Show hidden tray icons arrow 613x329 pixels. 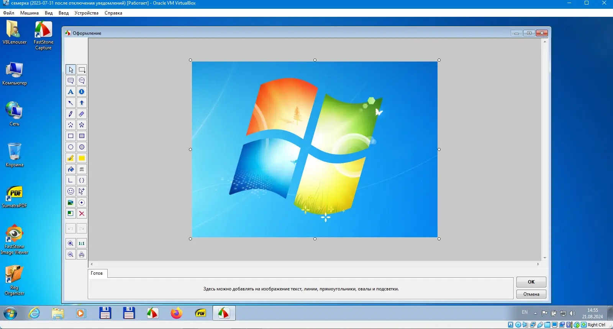(x=535, y=313)
